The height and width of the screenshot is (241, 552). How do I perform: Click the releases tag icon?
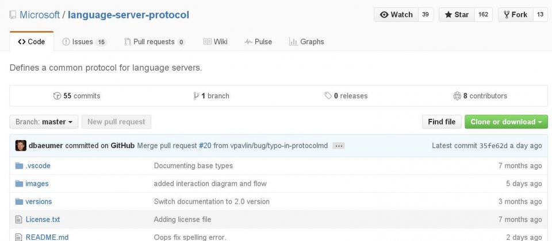(328, 96)
